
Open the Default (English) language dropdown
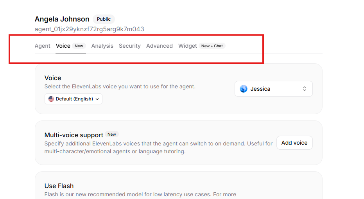coord(74,99)
